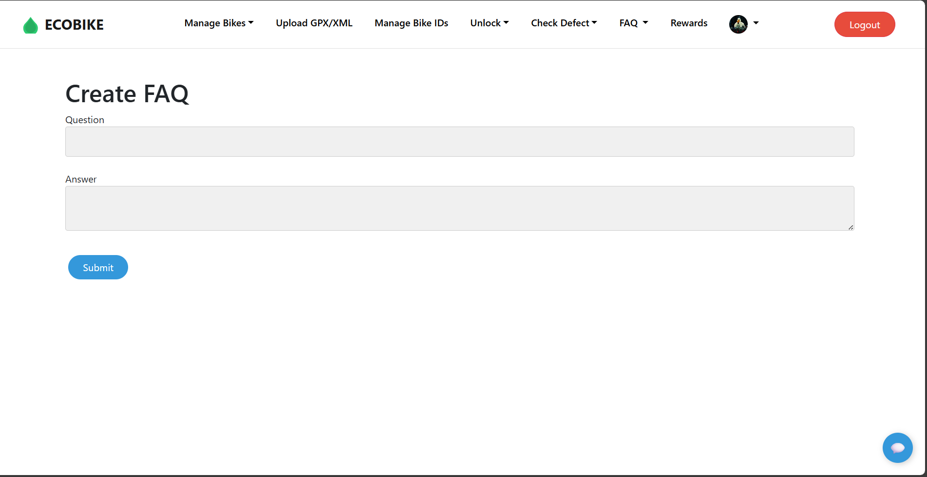Open the Manage Bike IDs page
This screenshot has height=477, width=927.
click(x=411, y=23)
